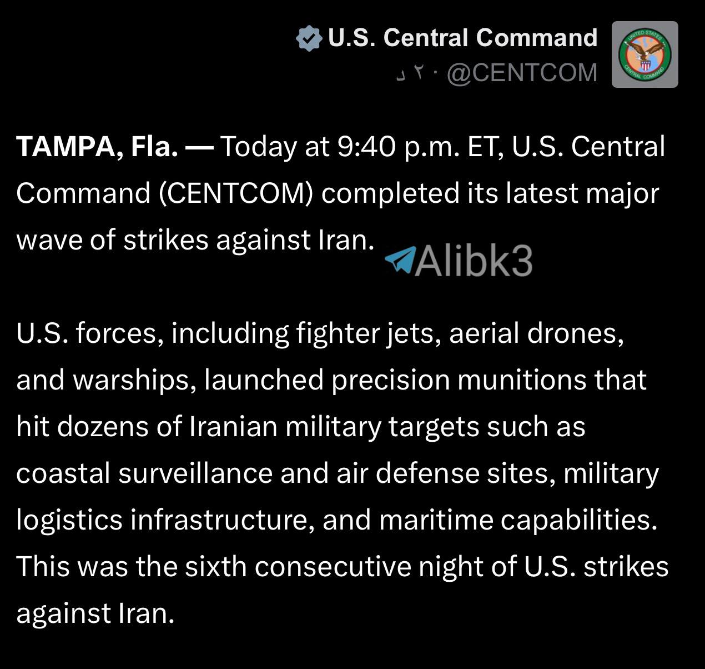This screenshot has width=705, height=669.
Task: Click the "and warships, launched precision munitions" line
Action: (x=331, y=381)
